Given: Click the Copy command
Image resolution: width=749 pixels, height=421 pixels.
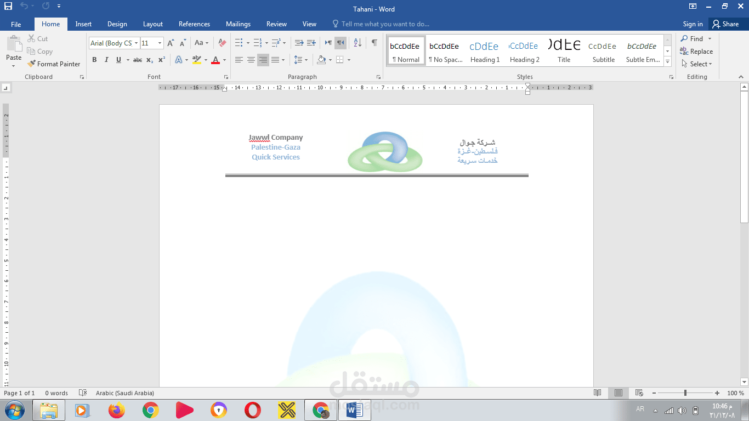Looking at the screenshot, I should [40, 52].
